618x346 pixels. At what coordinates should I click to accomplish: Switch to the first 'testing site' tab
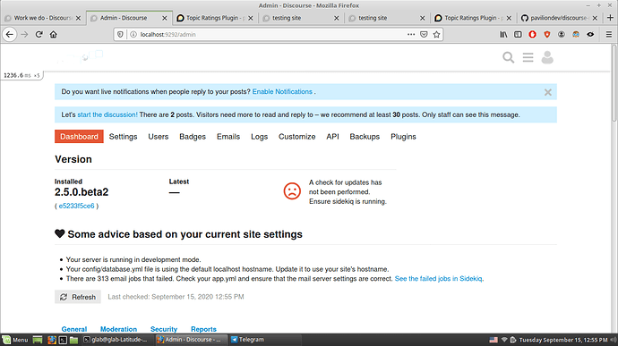click(x=301, y=18)
